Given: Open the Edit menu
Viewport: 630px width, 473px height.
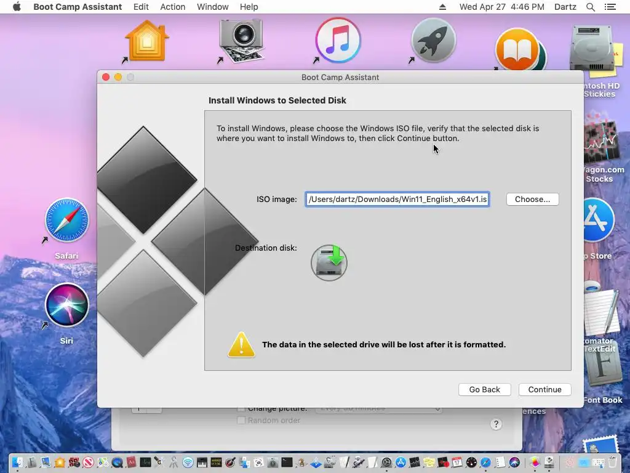Looking at the screenshot, I should pyautogui.click(x=141, y=7).
